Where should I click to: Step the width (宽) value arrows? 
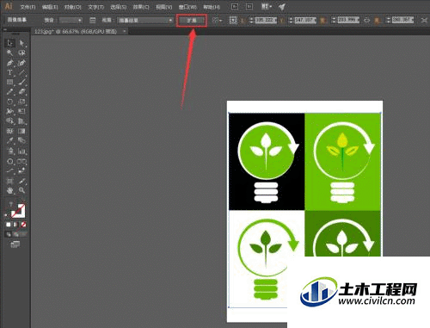[334, 21]
